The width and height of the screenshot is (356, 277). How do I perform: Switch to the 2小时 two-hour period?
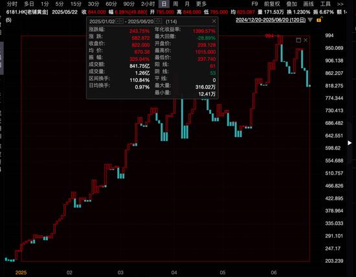pyautogui.click(x=148, y=4)
